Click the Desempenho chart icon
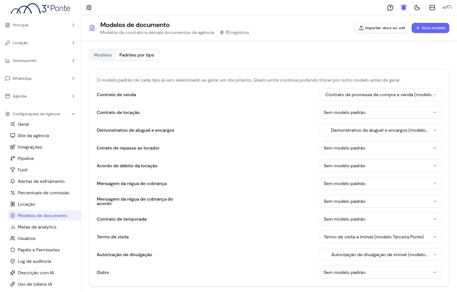The height and width of the screenshot is (292, 457). pyautogui.click(x=8, y=61)
